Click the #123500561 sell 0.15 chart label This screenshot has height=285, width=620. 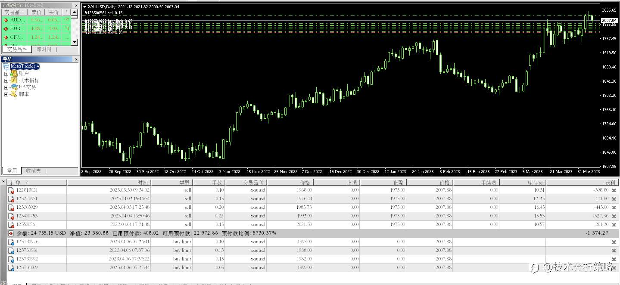(x=103, y=13)
